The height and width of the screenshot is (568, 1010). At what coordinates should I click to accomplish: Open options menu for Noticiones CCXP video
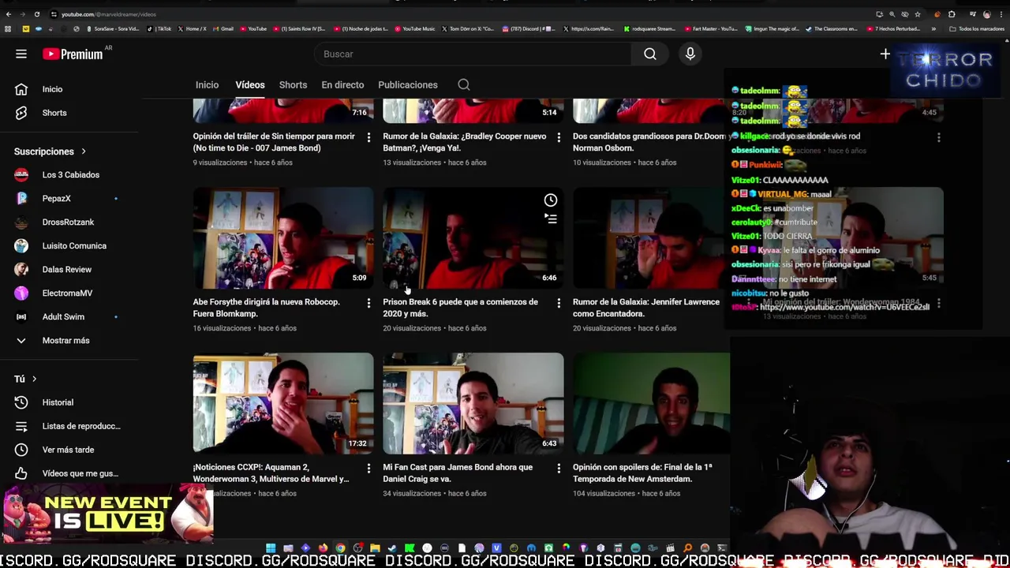pos(368,469)
